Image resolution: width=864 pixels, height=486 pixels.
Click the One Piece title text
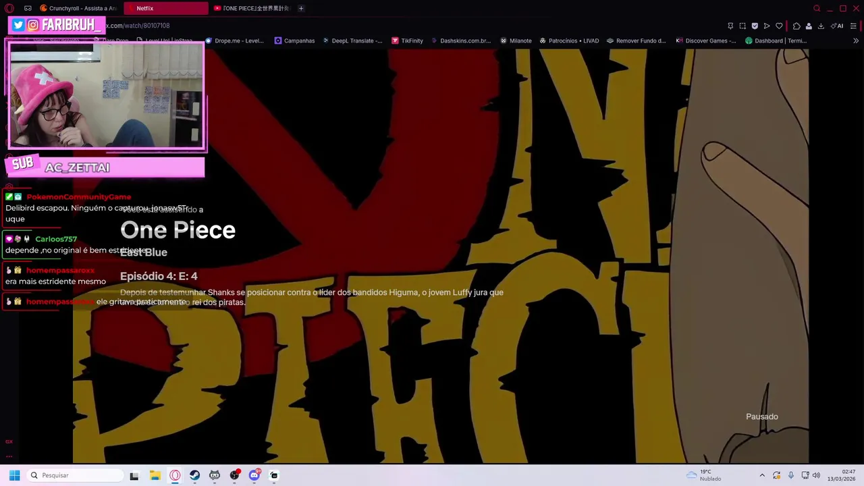[178, 230]
